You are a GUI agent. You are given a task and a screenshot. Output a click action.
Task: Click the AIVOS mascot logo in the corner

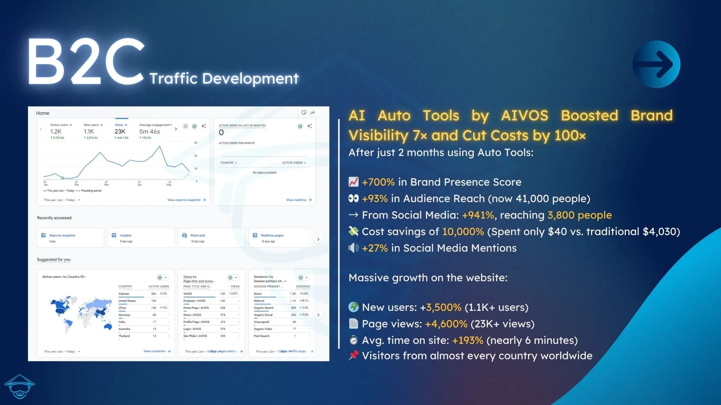20,386
